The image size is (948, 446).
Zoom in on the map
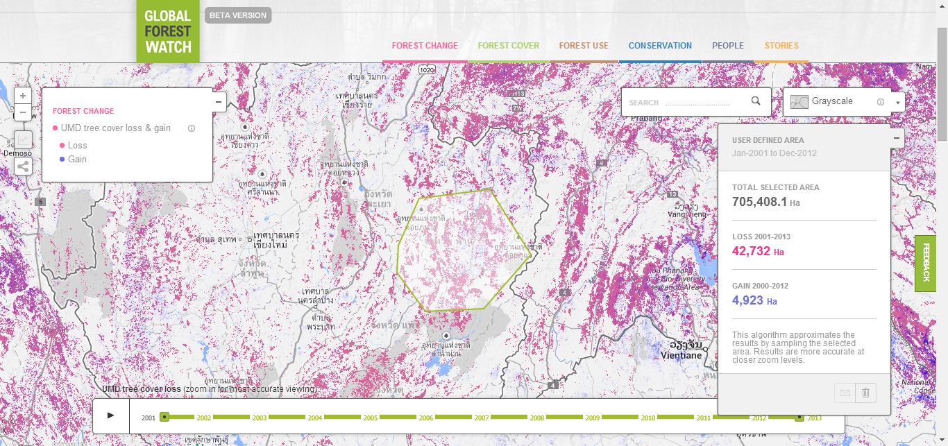tap(23, 96)
